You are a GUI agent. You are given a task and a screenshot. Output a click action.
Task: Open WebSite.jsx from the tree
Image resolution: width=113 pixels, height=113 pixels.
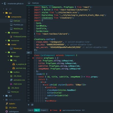[x=18, y=29]
